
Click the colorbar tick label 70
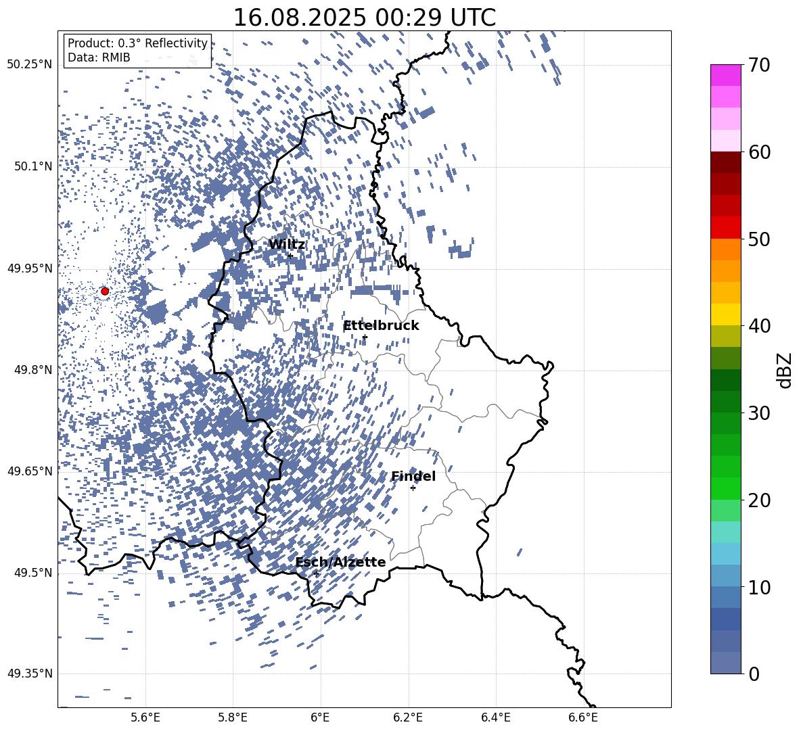click(758, 65)
